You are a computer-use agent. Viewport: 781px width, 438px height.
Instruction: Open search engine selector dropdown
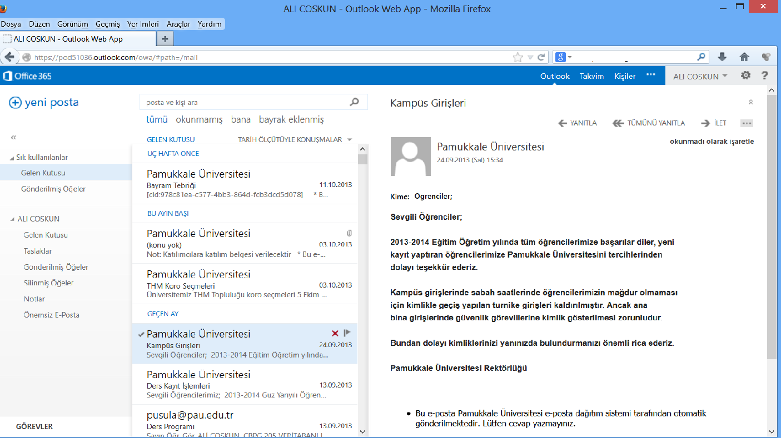pyautogui.click(x=570, y=57)
